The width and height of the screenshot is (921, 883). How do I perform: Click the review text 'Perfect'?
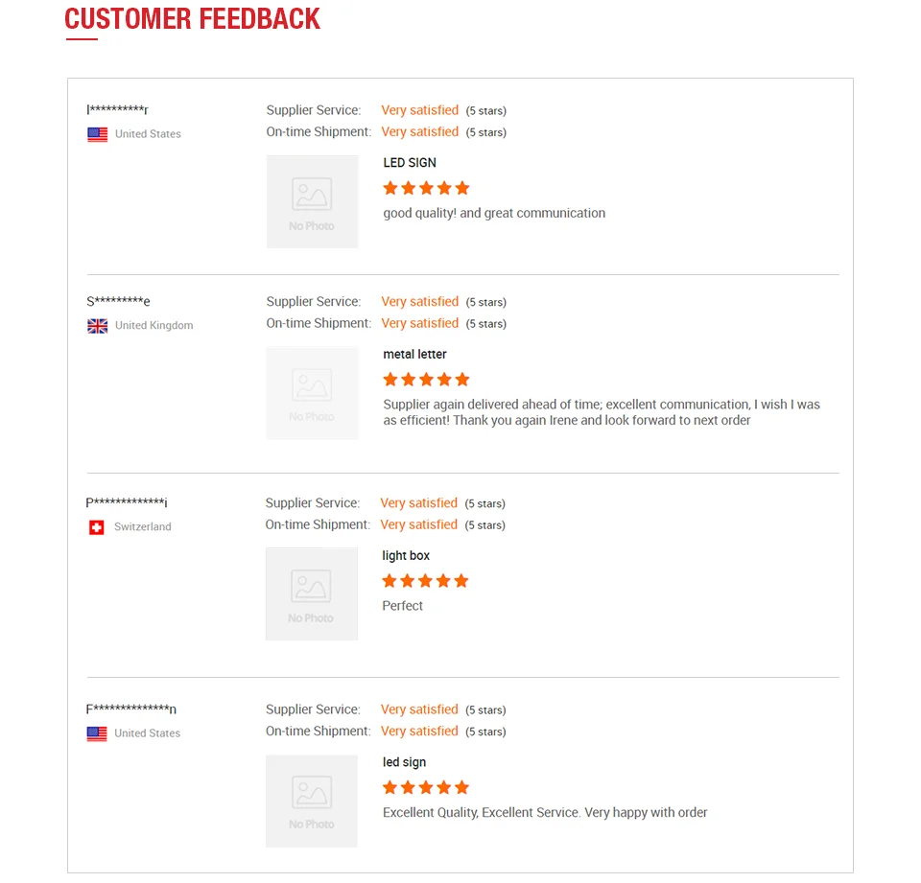click(402, 606)
